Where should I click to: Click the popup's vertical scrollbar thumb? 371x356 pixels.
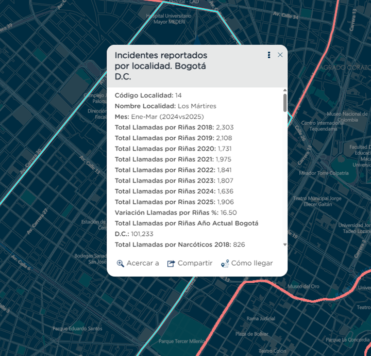coord(285,103)
